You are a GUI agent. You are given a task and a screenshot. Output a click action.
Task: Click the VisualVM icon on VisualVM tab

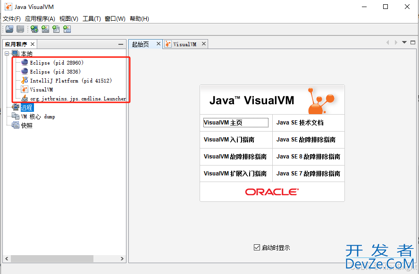(168, 44)
